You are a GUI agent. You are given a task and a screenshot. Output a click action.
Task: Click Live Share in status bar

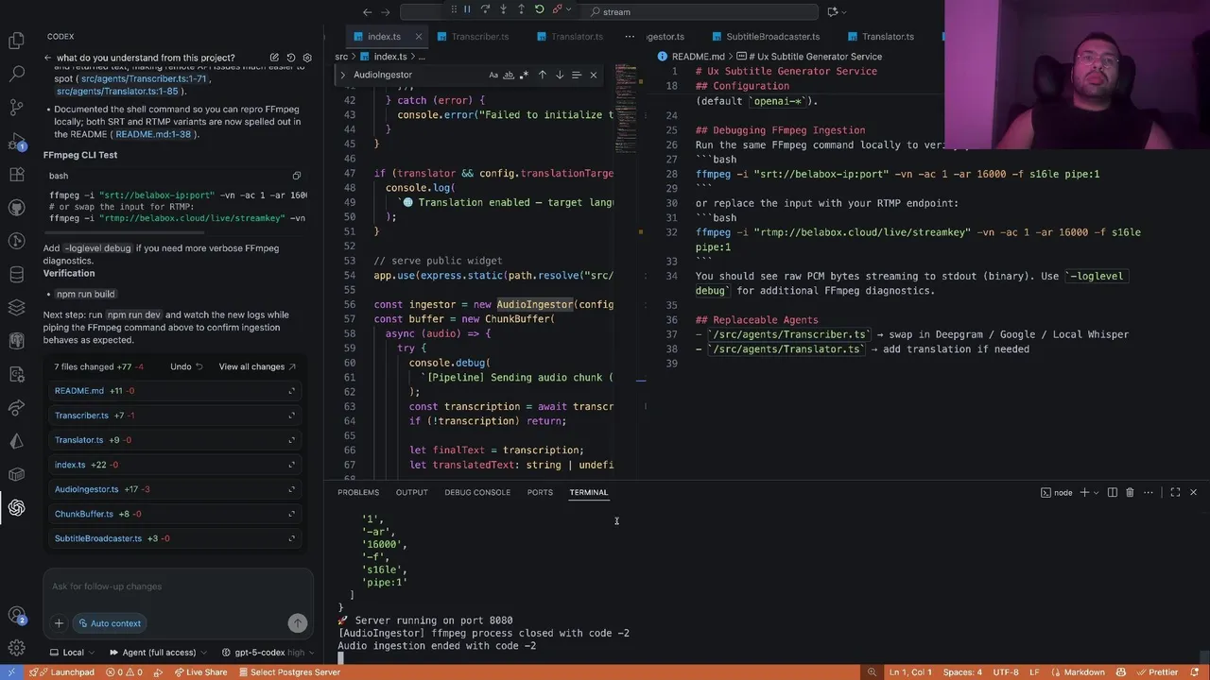pos(200,672)
